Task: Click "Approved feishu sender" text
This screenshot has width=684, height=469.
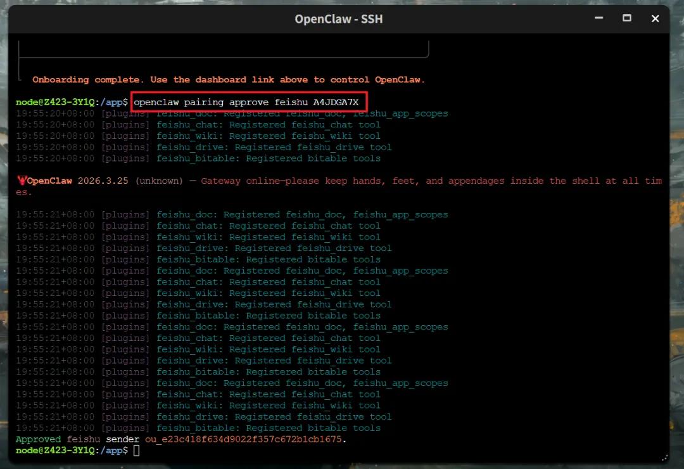Action: point(78,439)
